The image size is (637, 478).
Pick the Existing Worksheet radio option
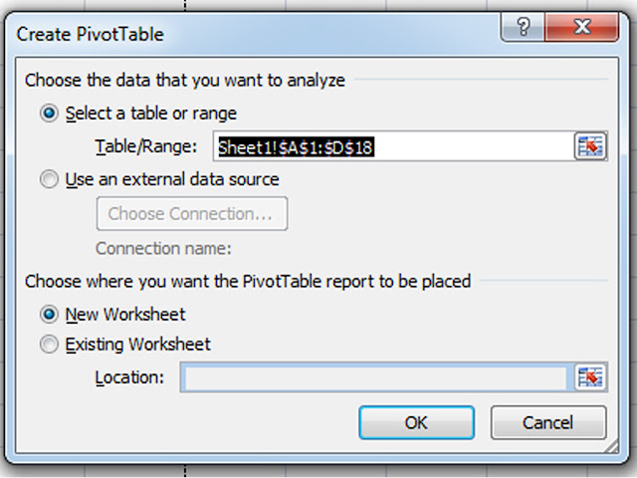pos(50,346)
